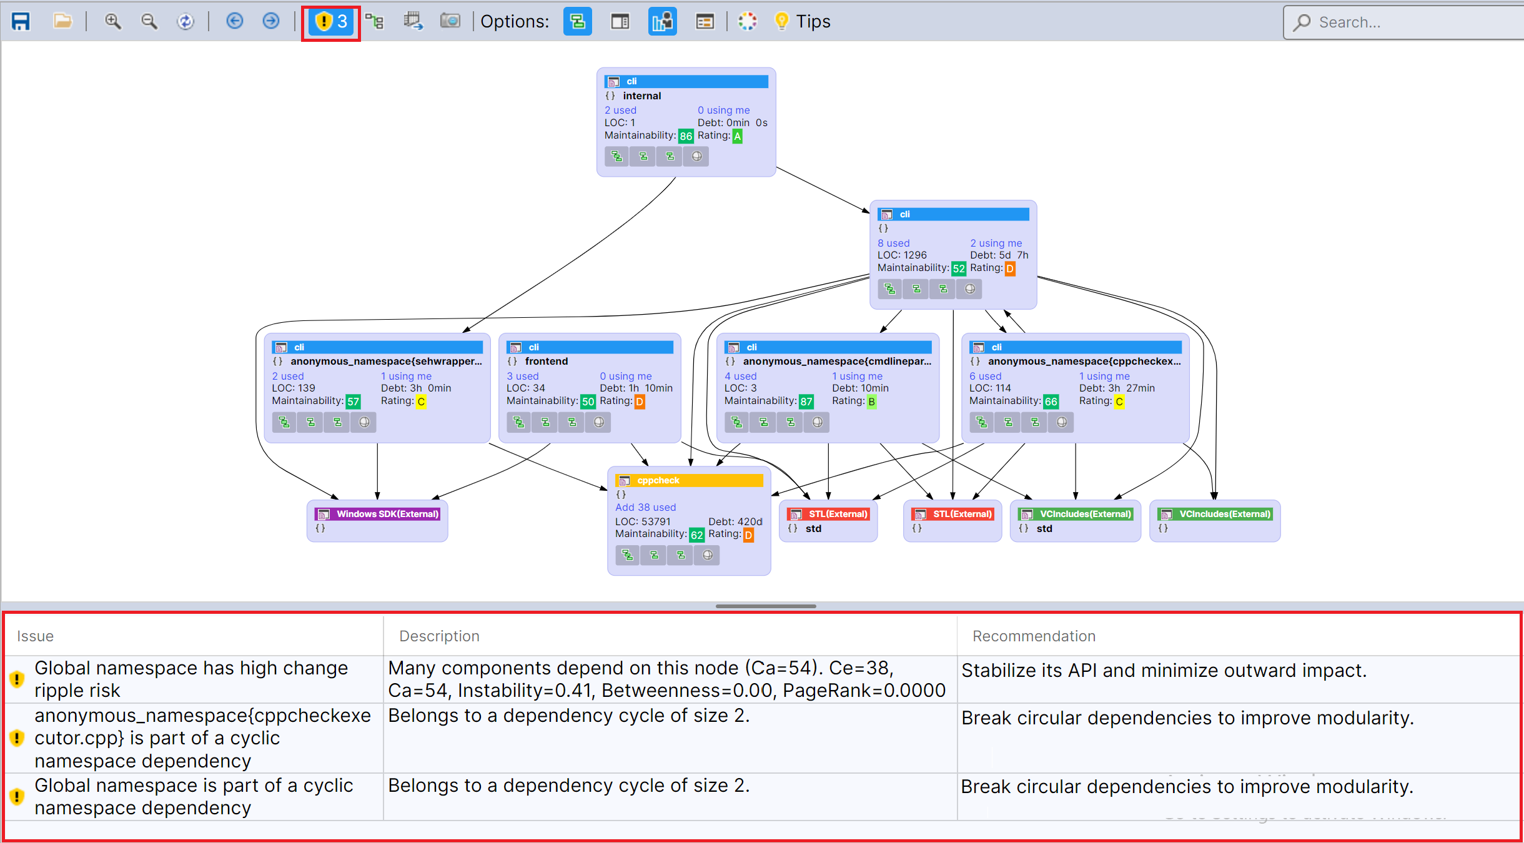Toggle the side panel layout option
This screenshot has height=843, width=1524.
tap(620, 21)
